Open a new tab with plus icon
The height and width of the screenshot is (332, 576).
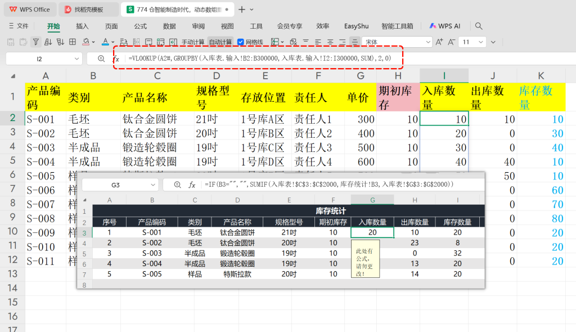(x=242, y=10)
